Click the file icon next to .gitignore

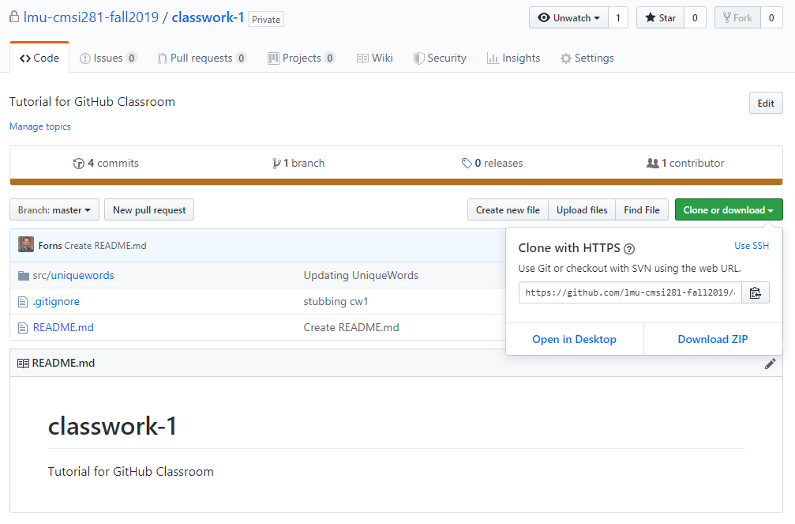(x=23, y=302)
